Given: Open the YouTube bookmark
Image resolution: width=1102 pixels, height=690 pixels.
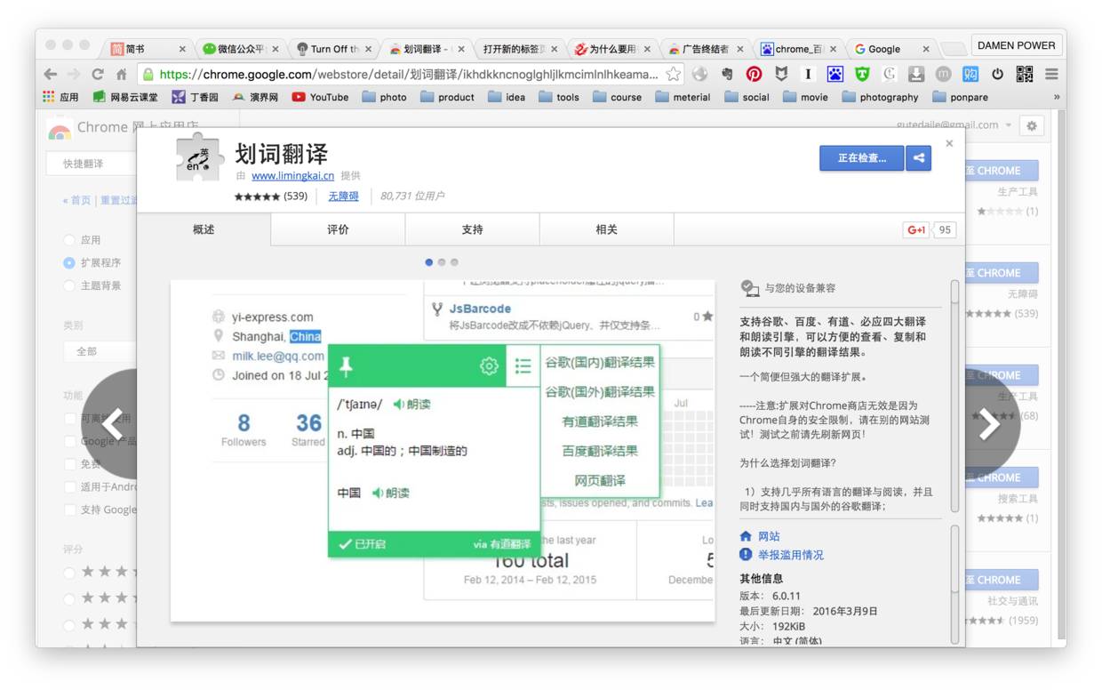Looking at the screenshot, I should pos(320,97).
